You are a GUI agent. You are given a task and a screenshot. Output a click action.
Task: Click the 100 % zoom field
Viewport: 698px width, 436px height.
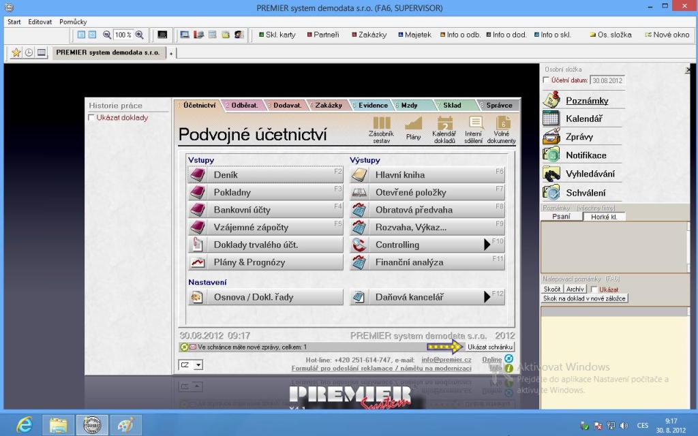click(123, 35)
